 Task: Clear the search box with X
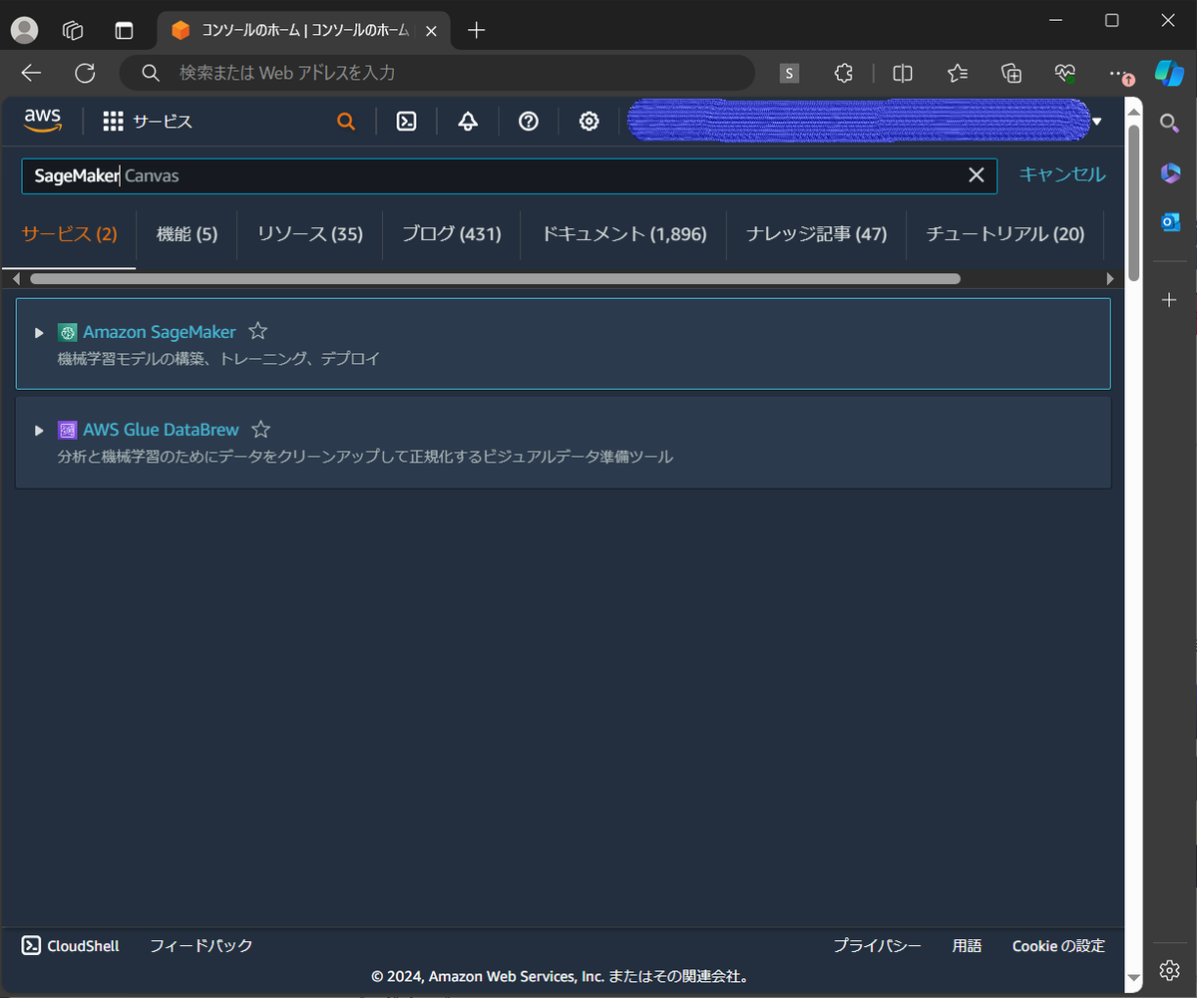[x=977, y=175]
